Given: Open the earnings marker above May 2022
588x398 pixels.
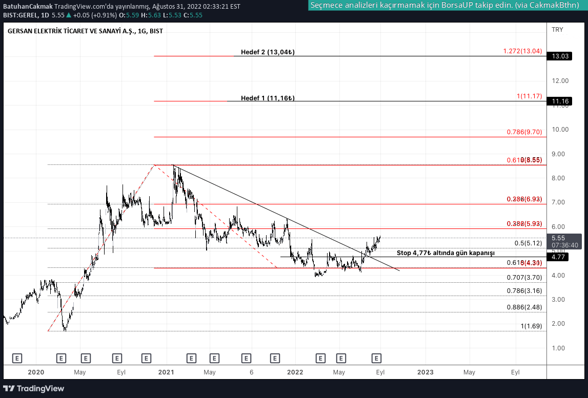Looking at the screenshot, I should tap(341, 358).
